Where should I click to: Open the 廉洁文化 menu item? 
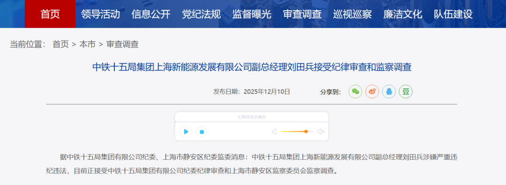(x=403, y=14)
